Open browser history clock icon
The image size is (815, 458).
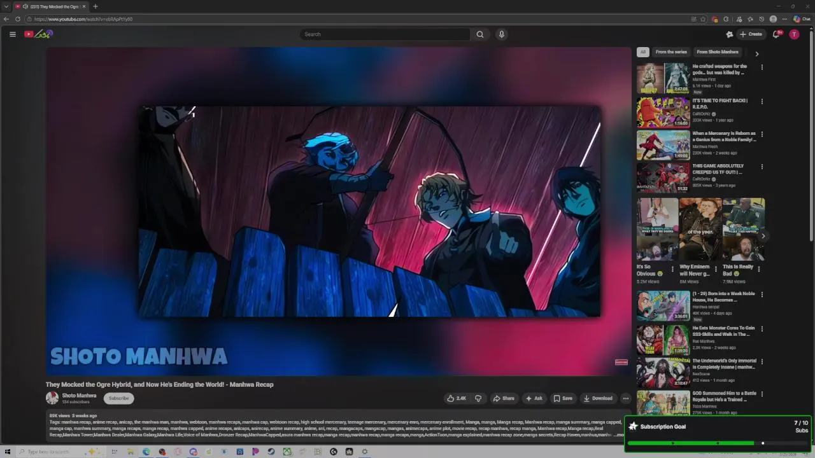762,19
